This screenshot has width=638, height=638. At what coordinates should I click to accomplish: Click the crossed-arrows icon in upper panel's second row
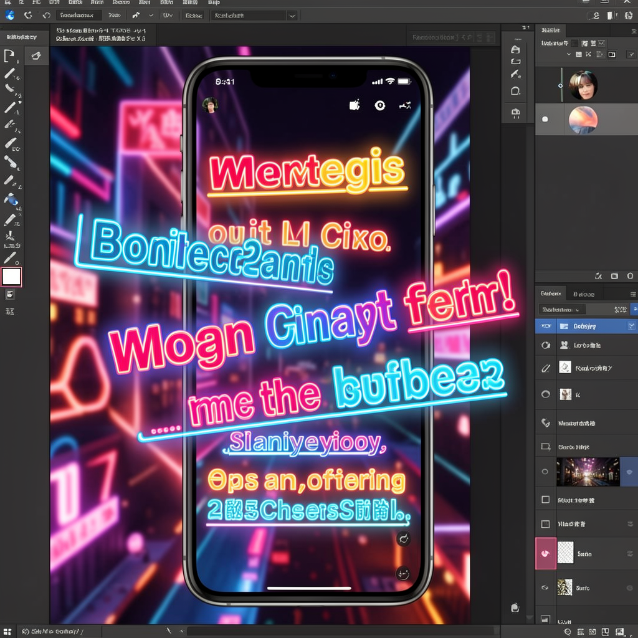point(588,54)
